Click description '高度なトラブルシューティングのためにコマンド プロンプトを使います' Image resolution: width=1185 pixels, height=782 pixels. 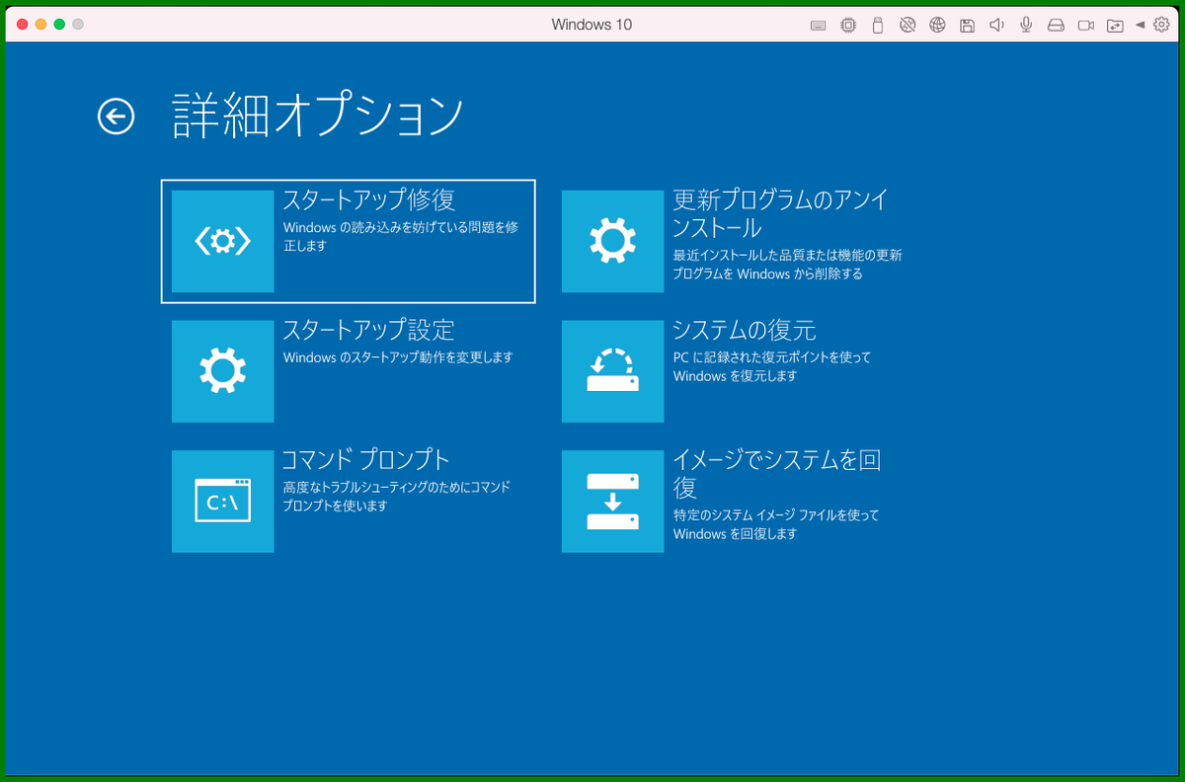(396, 497)
